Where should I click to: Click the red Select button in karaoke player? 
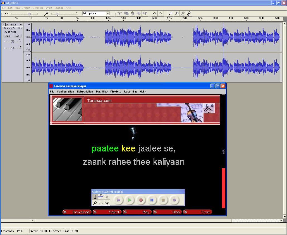pyautogui.click(x=107, y=212)
